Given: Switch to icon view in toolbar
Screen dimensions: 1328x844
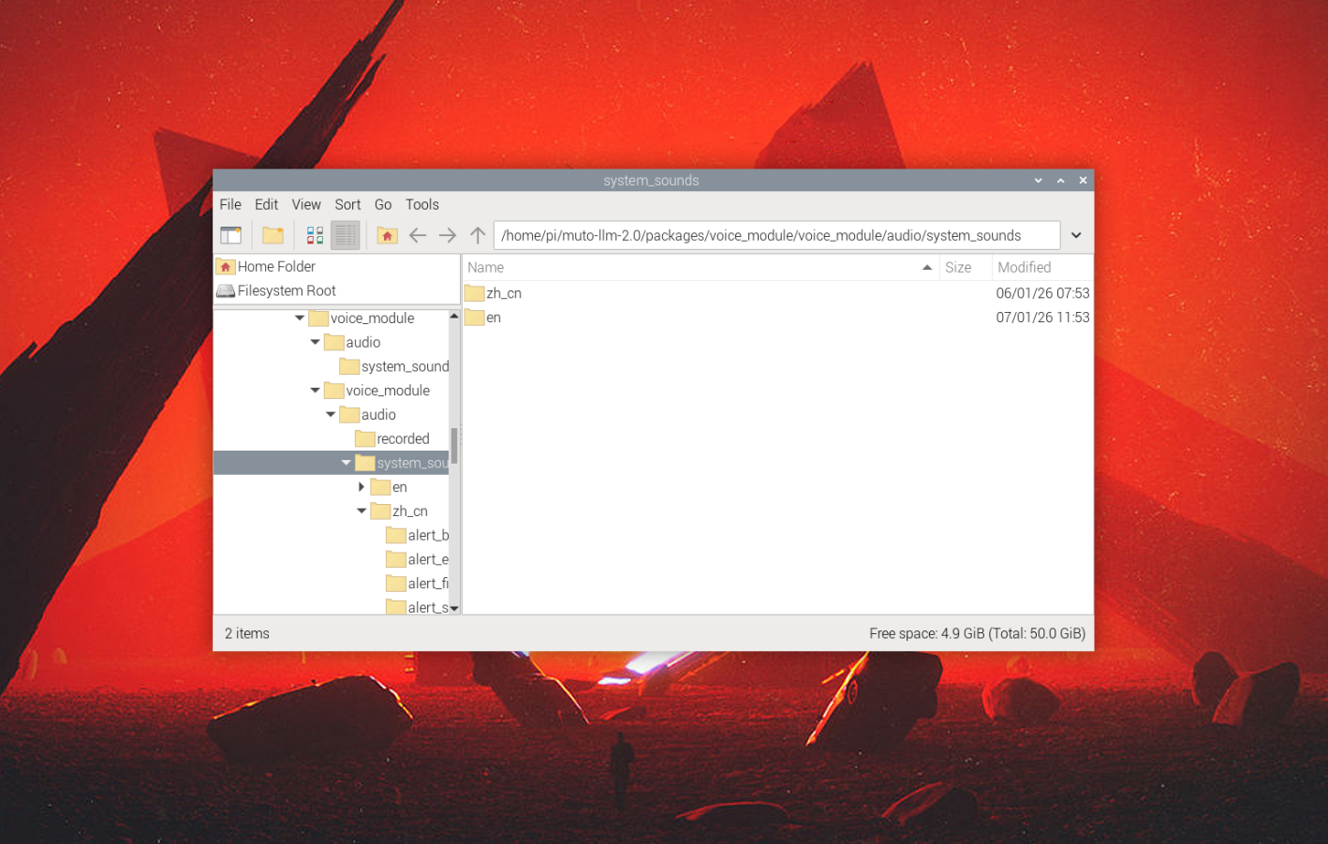Looking at the screenshot, I should (x=315, y=235).
